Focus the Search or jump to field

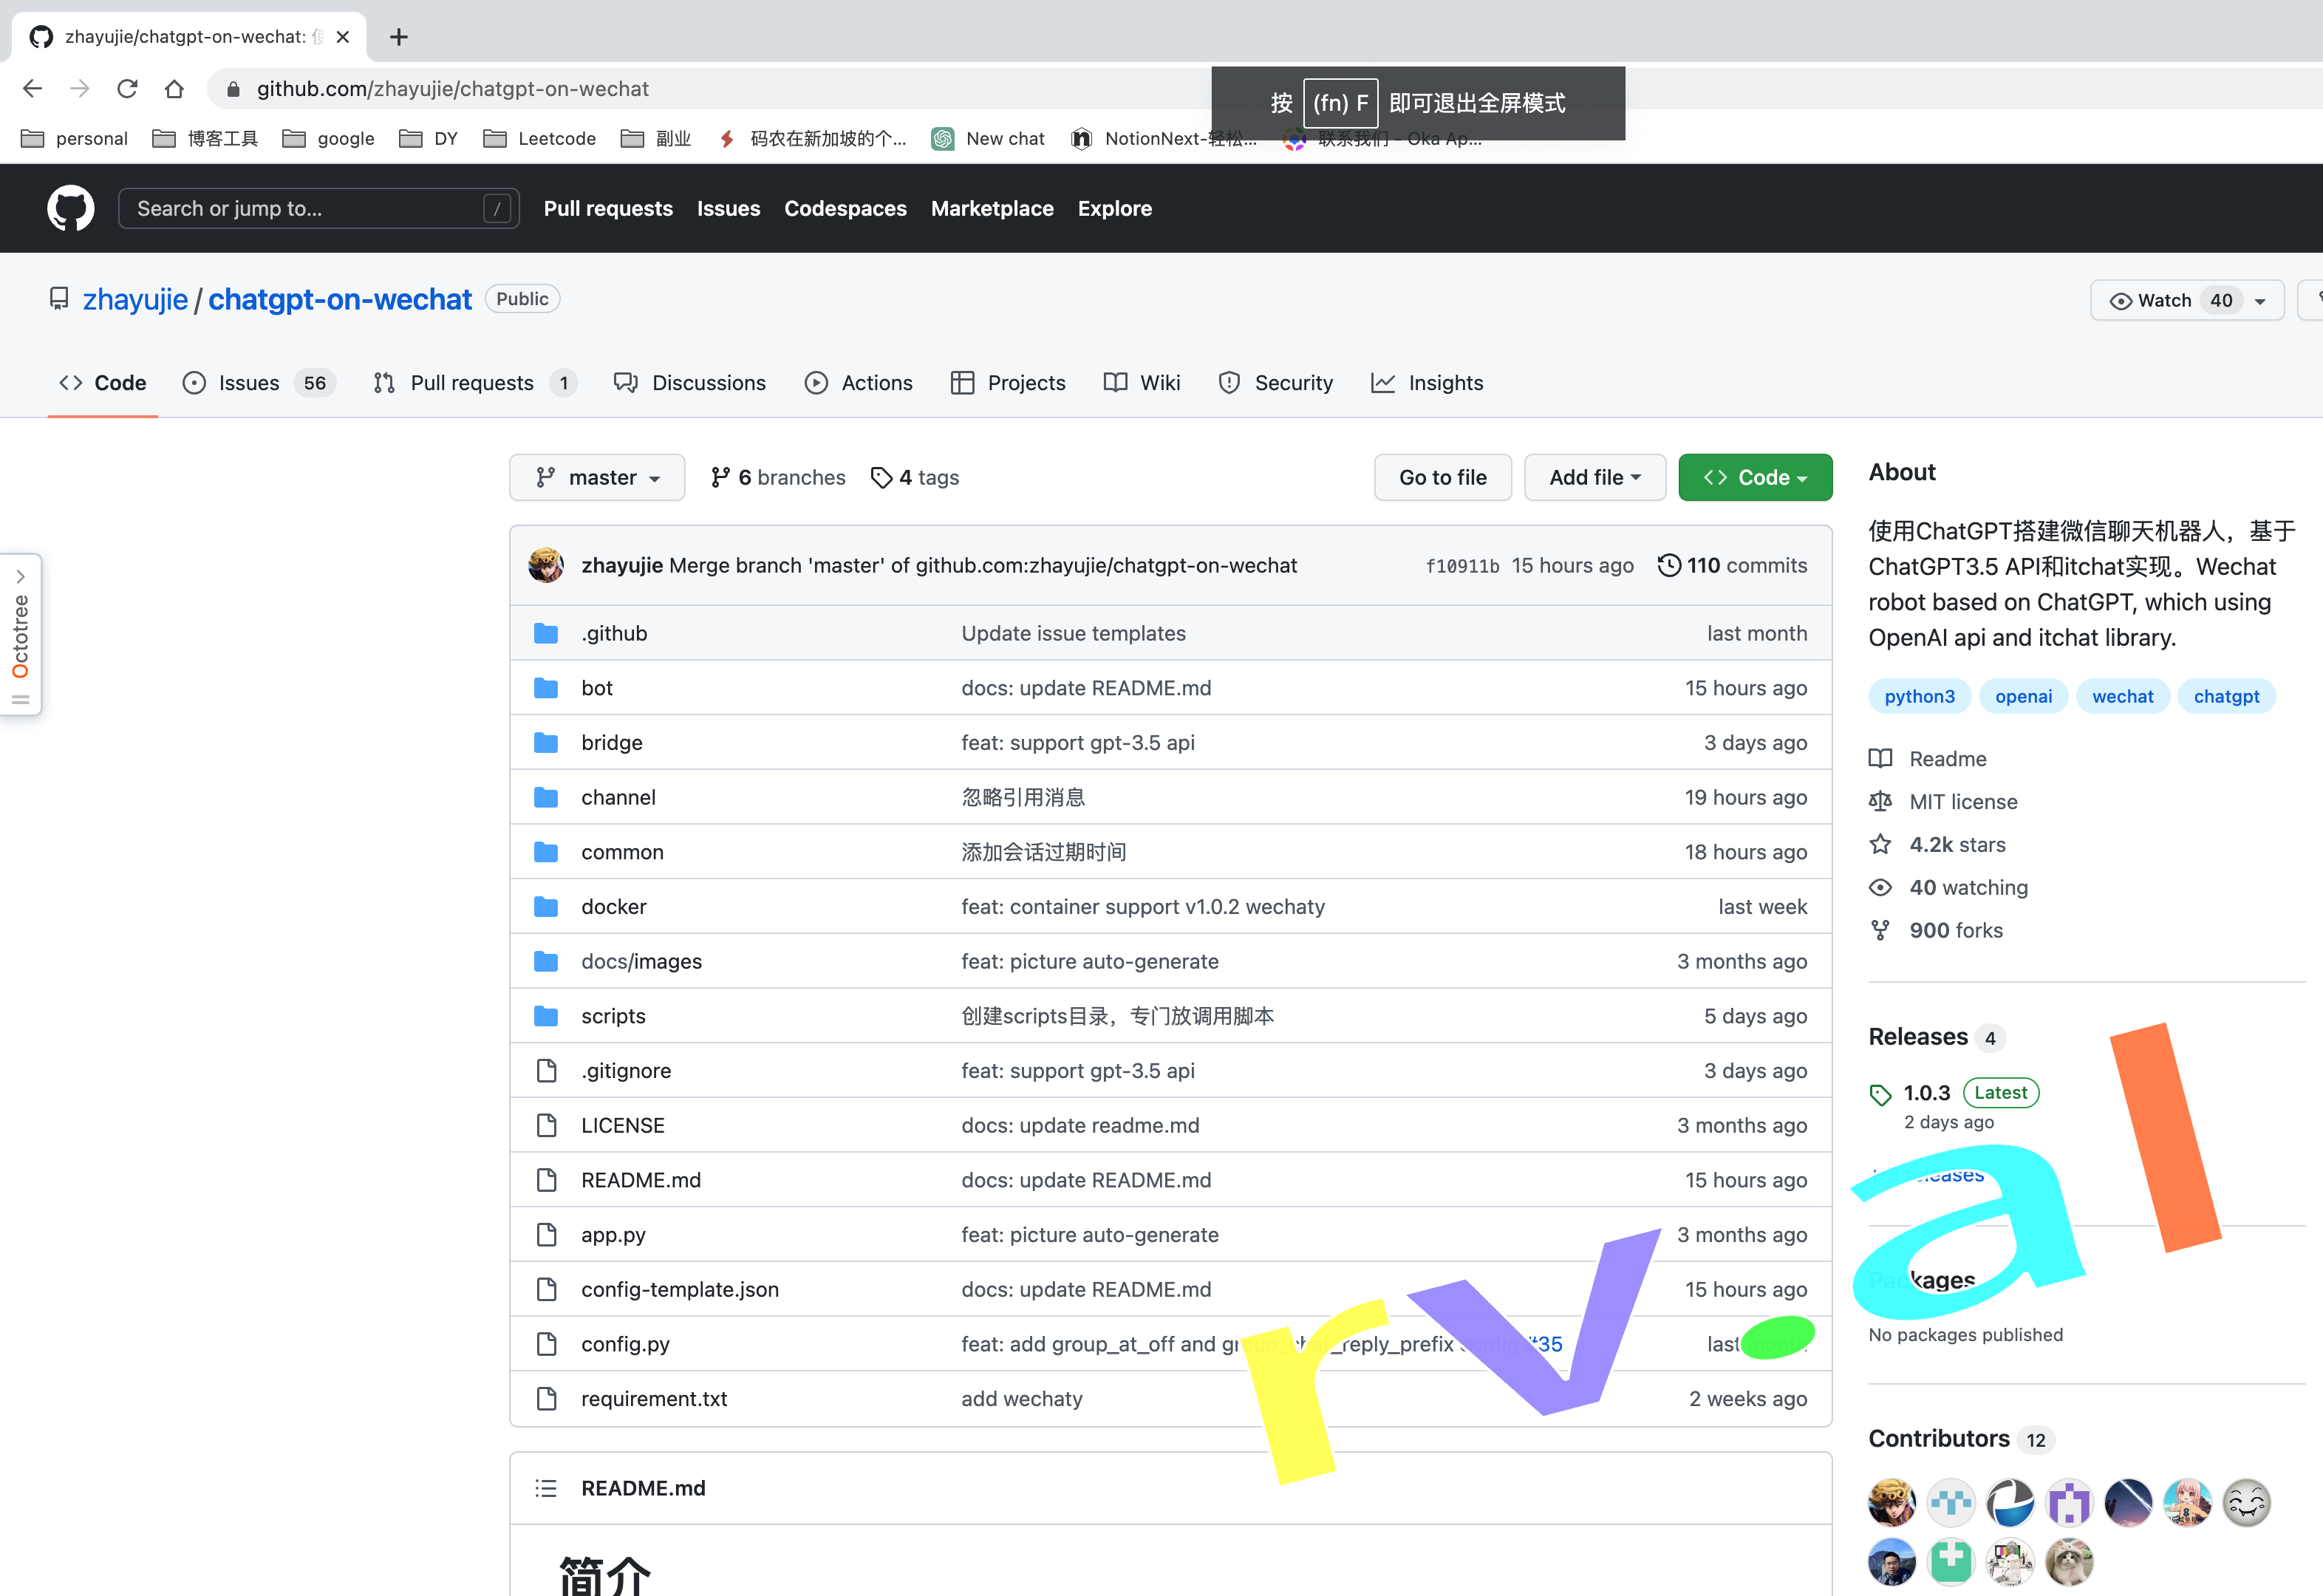(x=318, y=208)
